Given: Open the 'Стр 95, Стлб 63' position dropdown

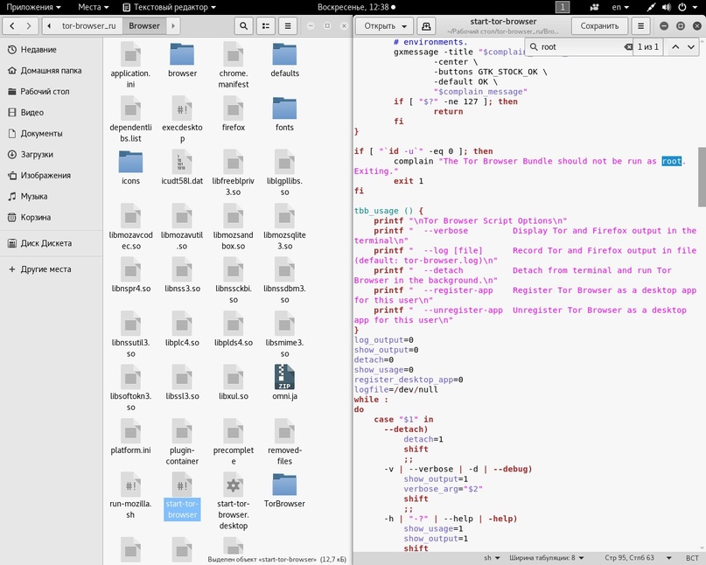Looking at the screenshot, I should pos(638,558).
